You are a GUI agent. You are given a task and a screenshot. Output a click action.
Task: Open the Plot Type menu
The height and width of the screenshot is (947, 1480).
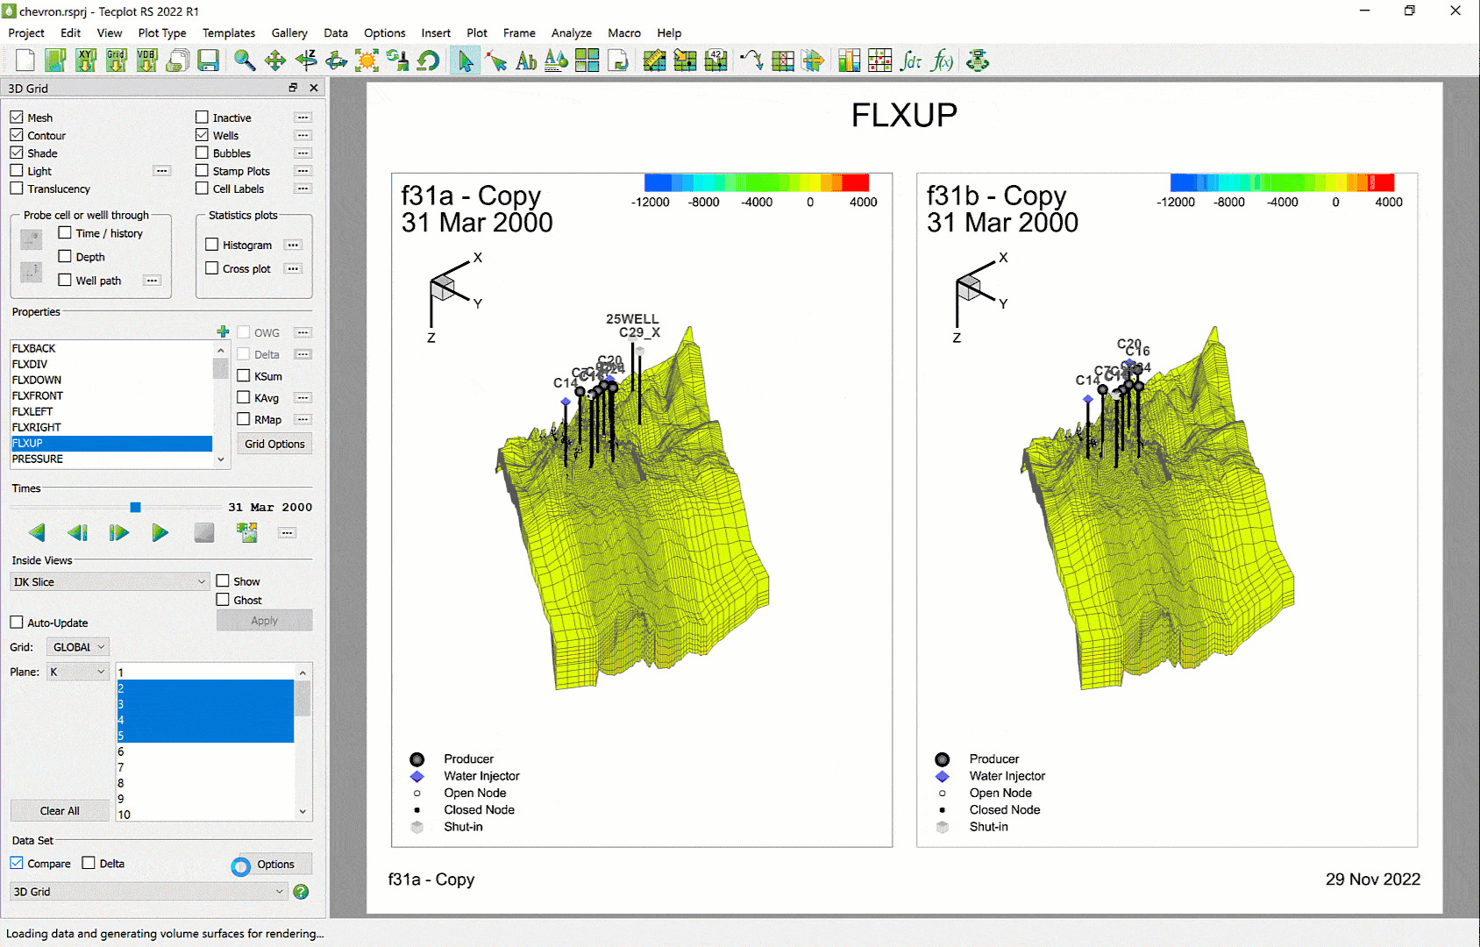[162, 32]
